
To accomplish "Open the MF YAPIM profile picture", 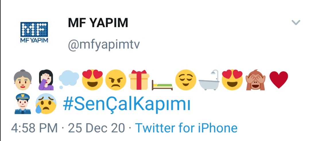I will pos(34,32).
